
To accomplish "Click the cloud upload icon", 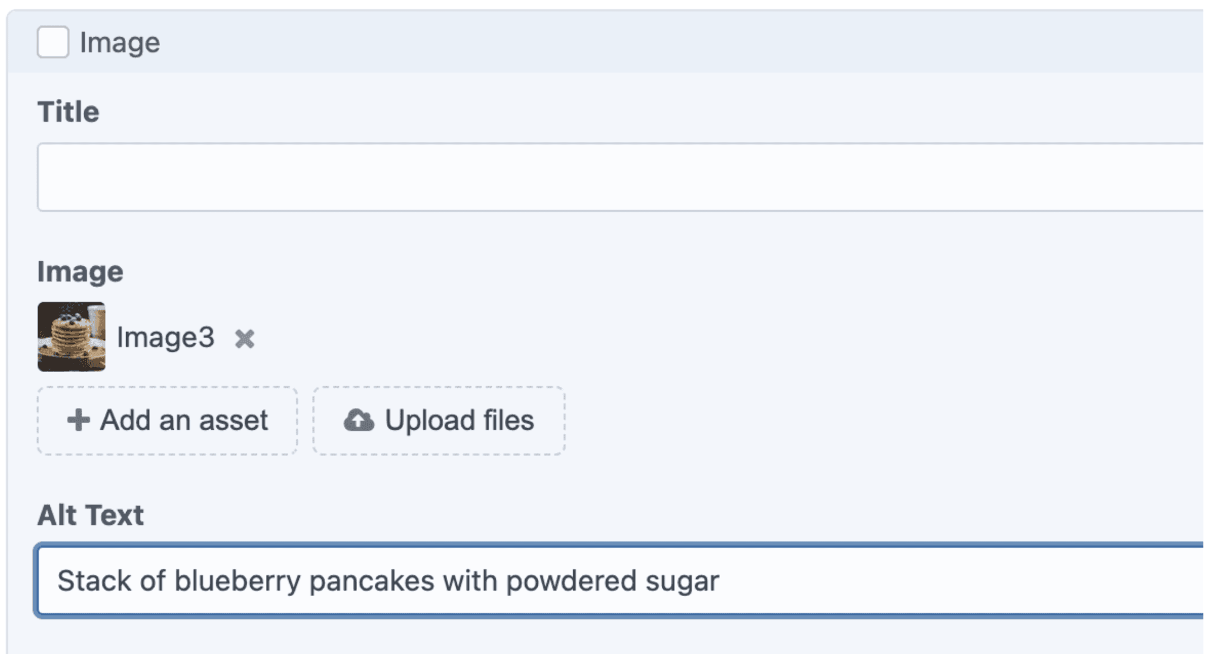I will point(358,420).
